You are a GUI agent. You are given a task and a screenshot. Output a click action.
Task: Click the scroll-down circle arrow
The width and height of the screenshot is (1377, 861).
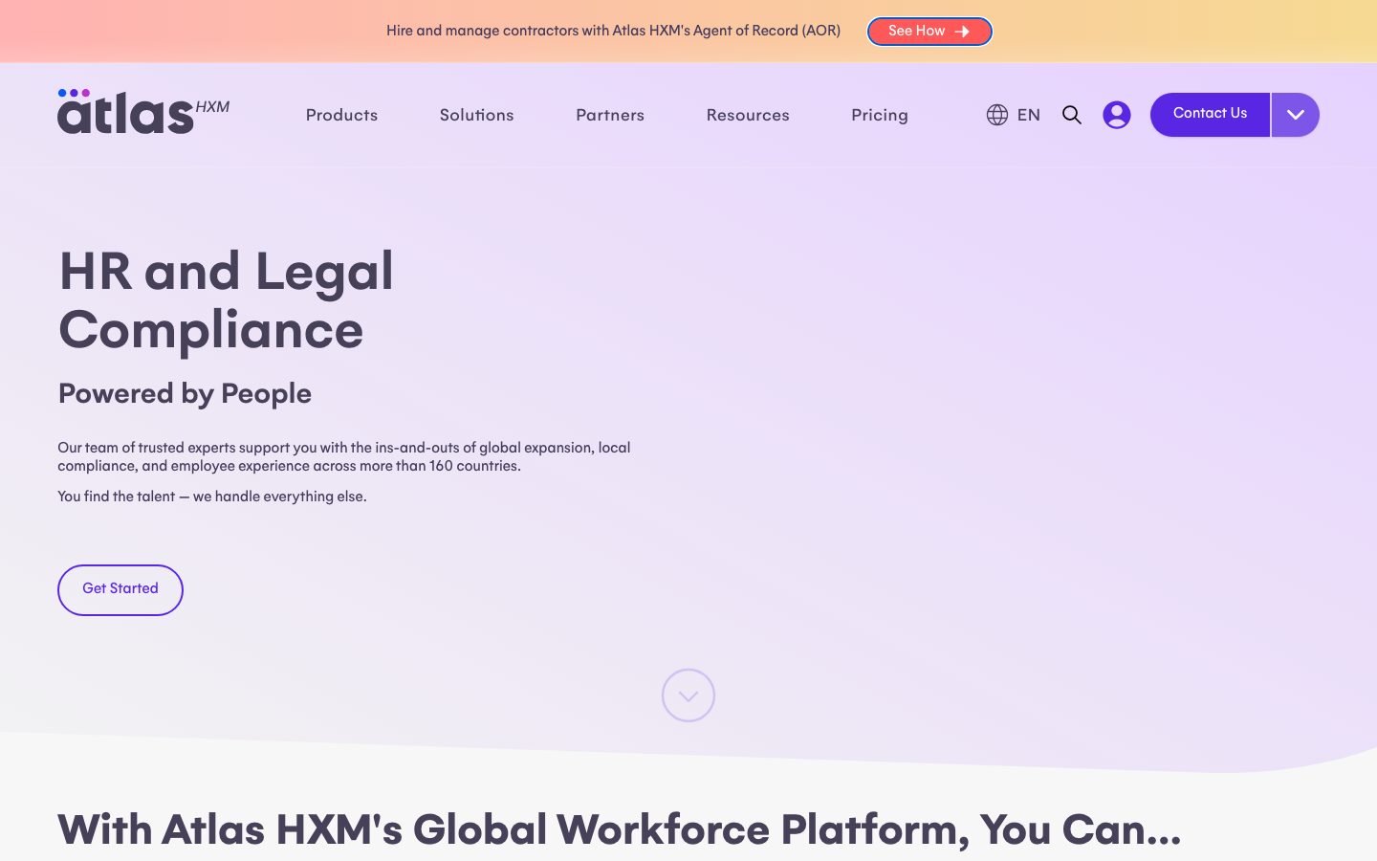point(688,695)
